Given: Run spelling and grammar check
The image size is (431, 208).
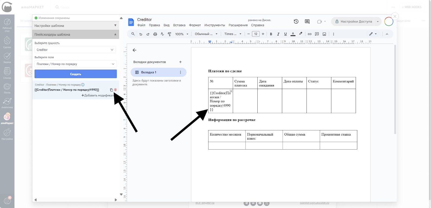Looking at the screenshot, I should 162,34.
